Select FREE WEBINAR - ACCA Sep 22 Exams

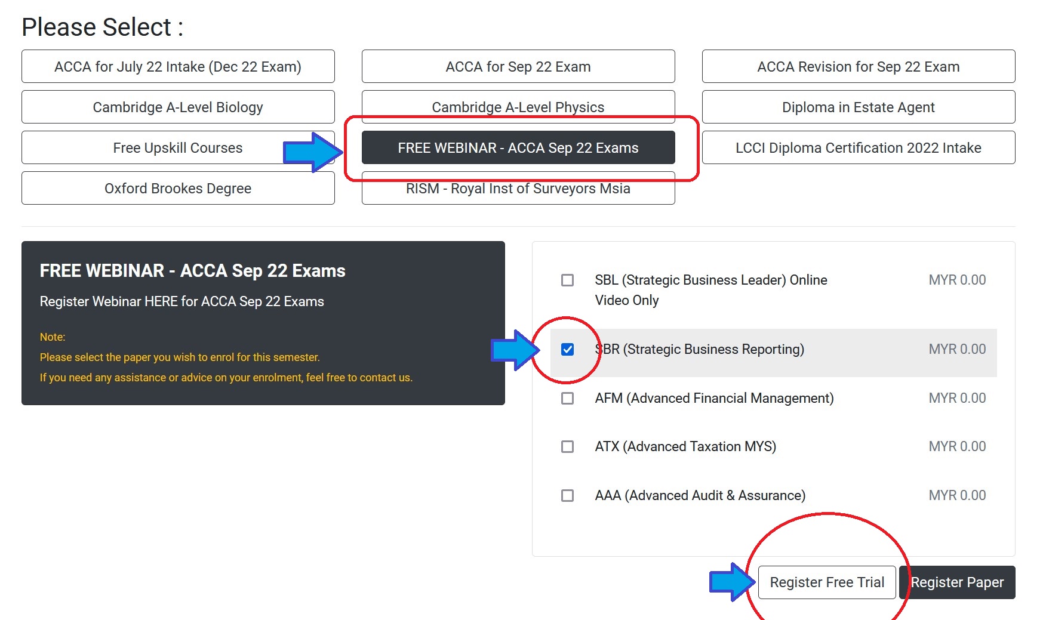pos(518,147)
